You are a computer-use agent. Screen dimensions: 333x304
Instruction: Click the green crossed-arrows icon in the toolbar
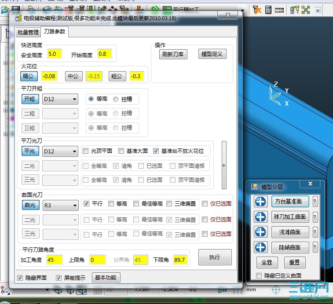306,10
